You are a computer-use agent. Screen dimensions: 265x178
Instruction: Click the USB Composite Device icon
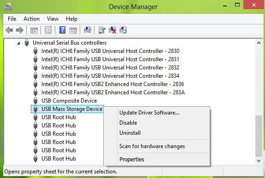click(35, 101)
